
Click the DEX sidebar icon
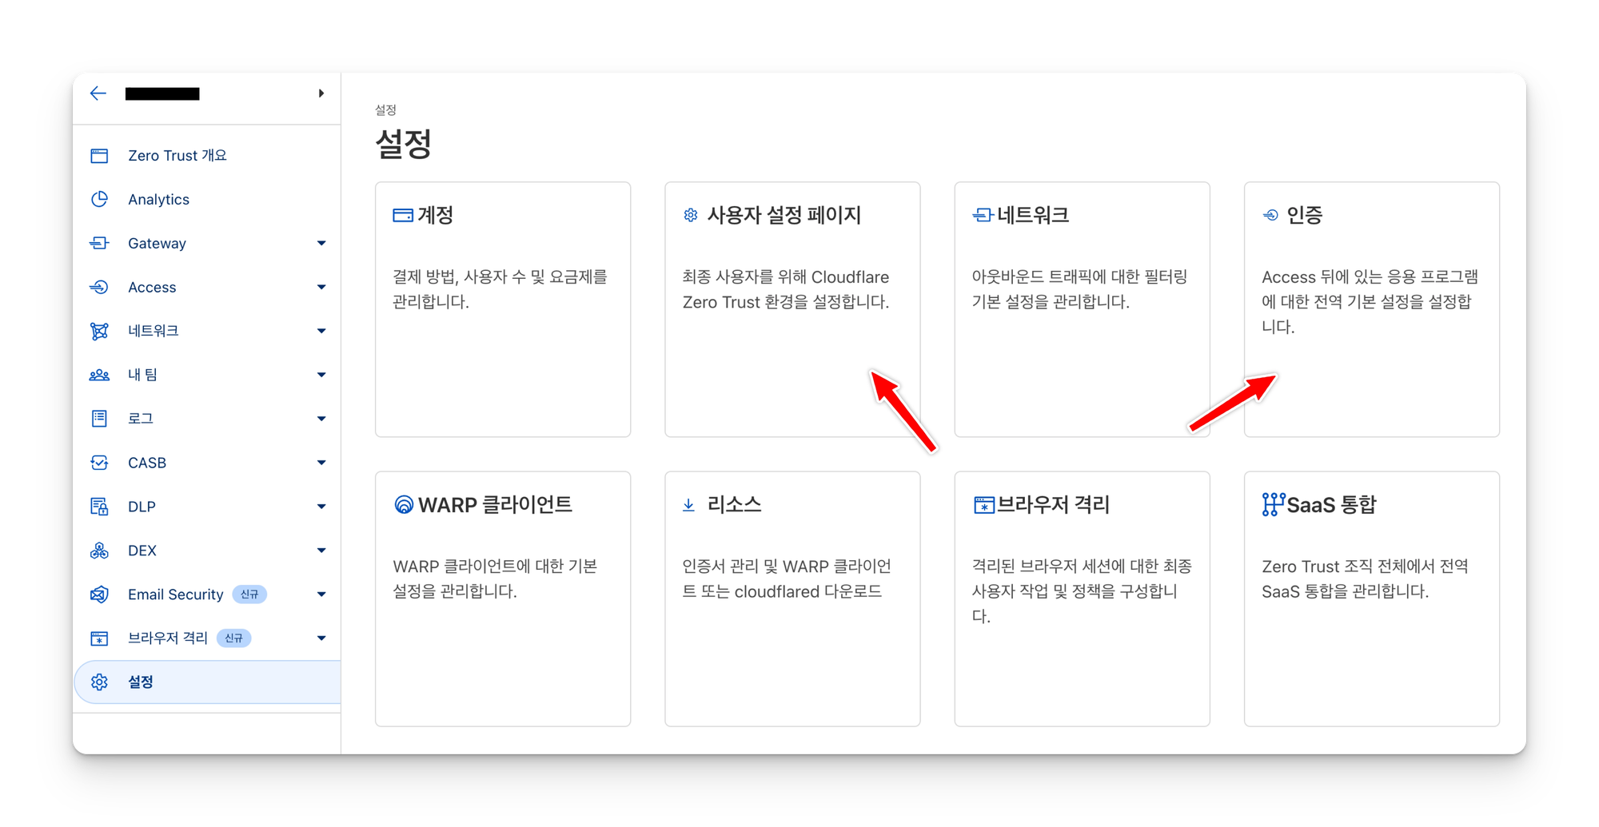(x=99, y=551)
